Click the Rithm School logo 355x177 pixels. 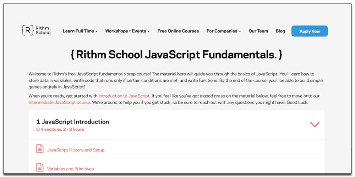[36, 30]
